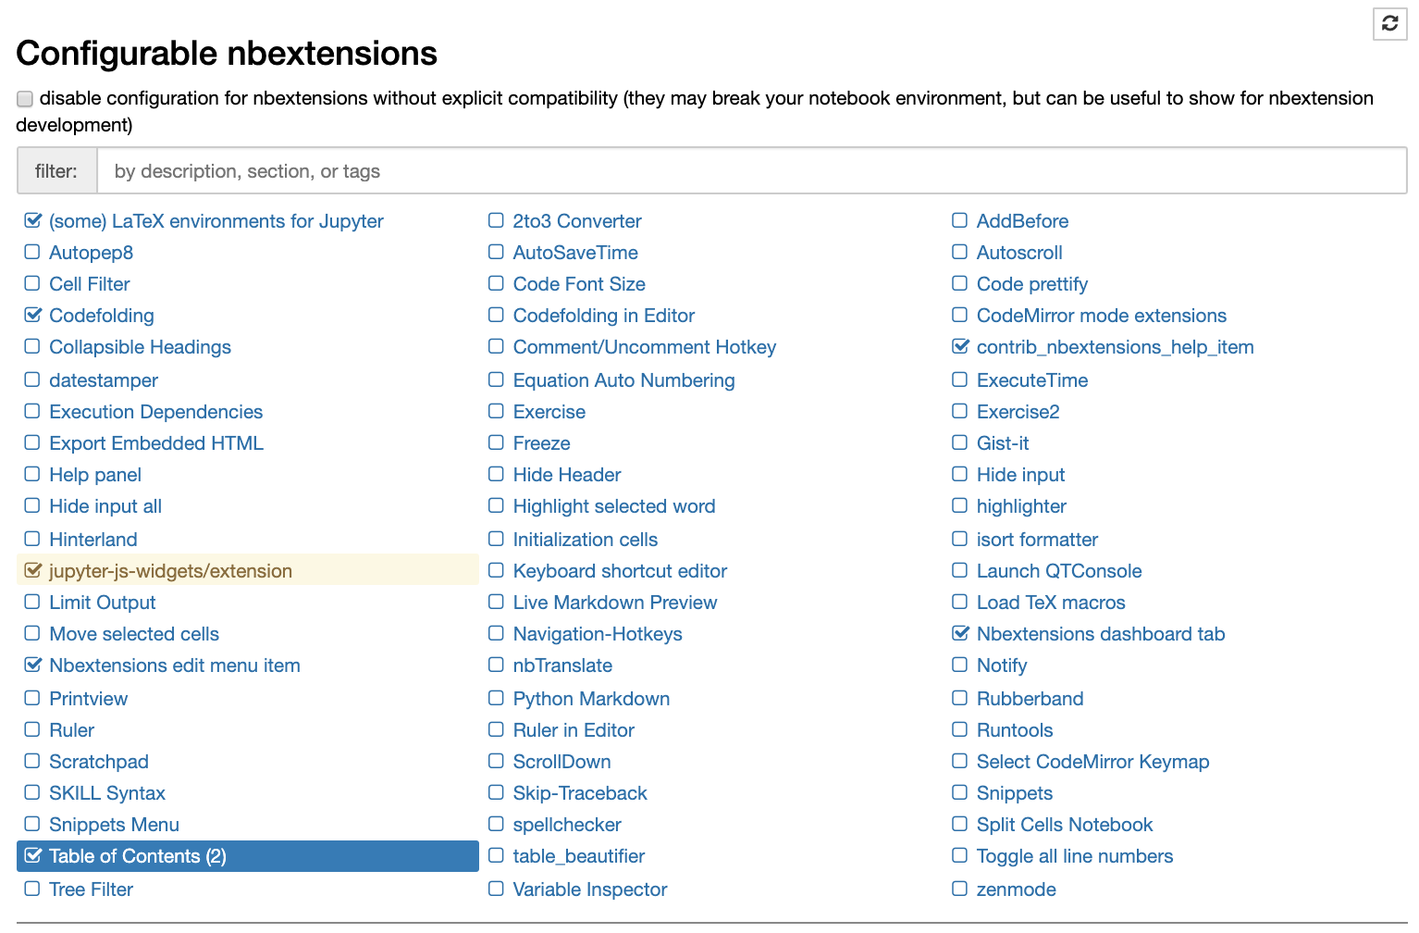Open the Gist-it extension
1419x933 pixels.
pyautogui.click(x=1003, y=443)
